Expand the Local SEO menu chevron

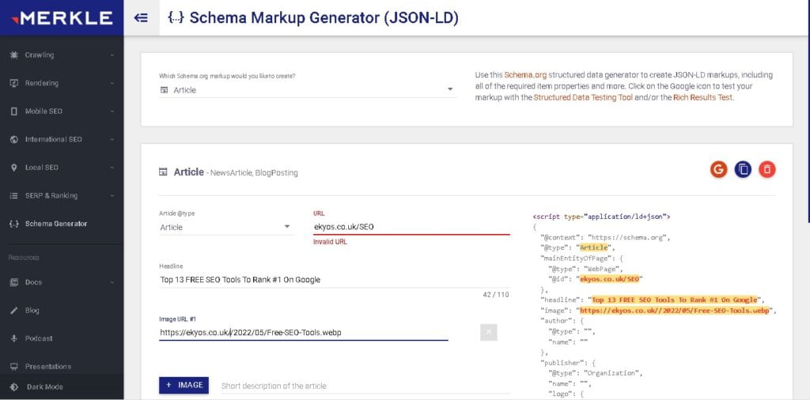point(112,168)
